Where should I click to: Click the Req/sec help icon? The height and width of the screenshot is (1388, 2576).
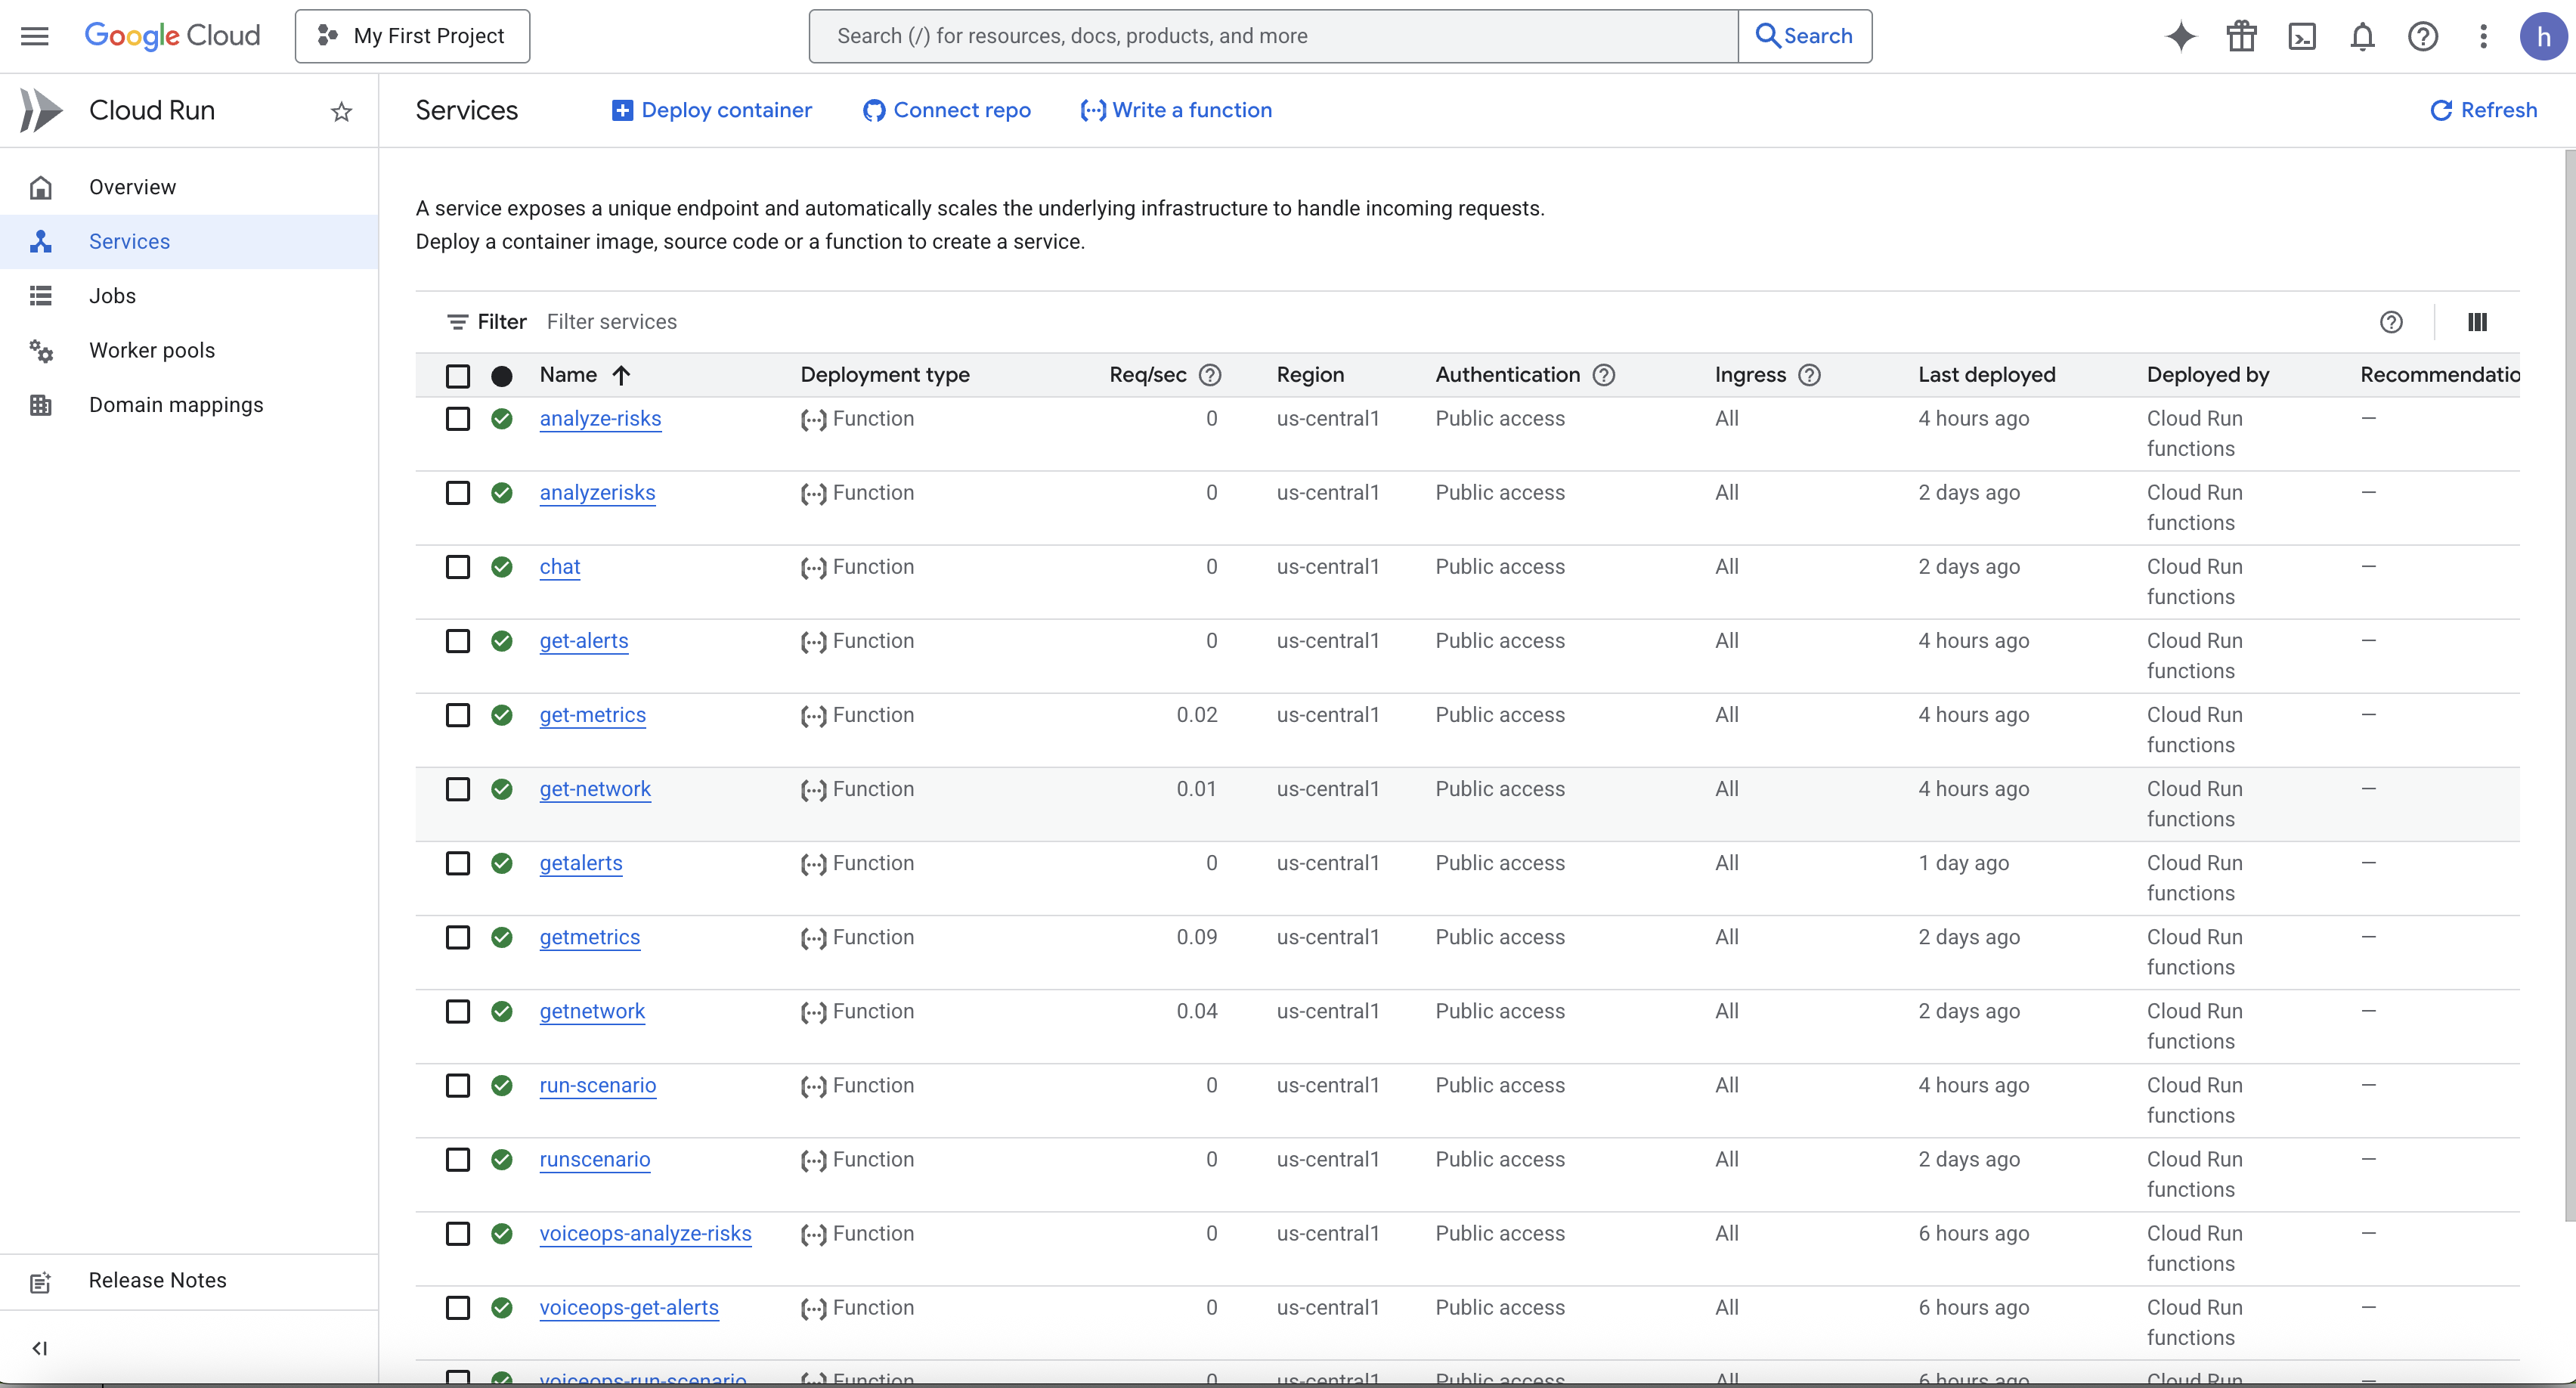point(1210,375)
